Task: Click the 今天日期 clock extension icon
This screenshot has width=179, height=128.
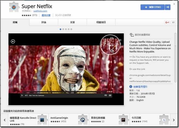Action: (x=164, y=120)
